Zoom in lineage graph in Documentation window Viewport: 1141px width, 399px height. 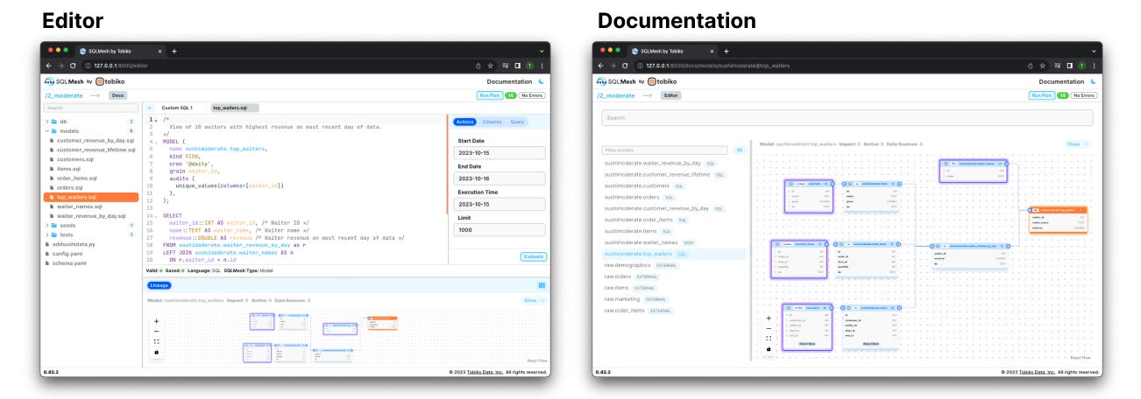click(x=769, y=318)
